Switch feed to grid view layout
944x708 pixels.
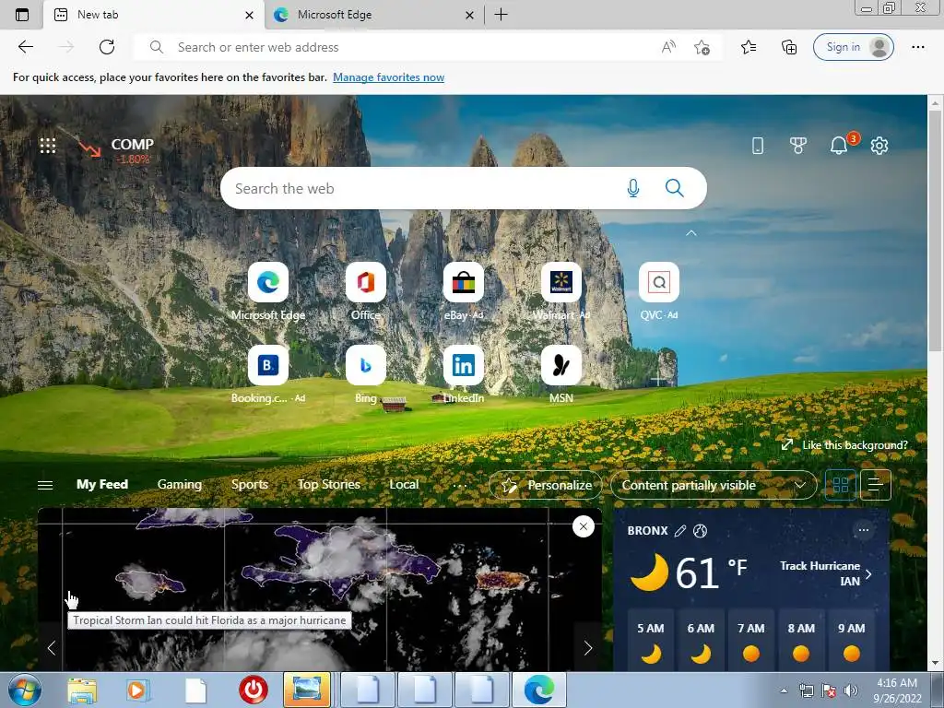pyautogui.click(x=841, y=485)
